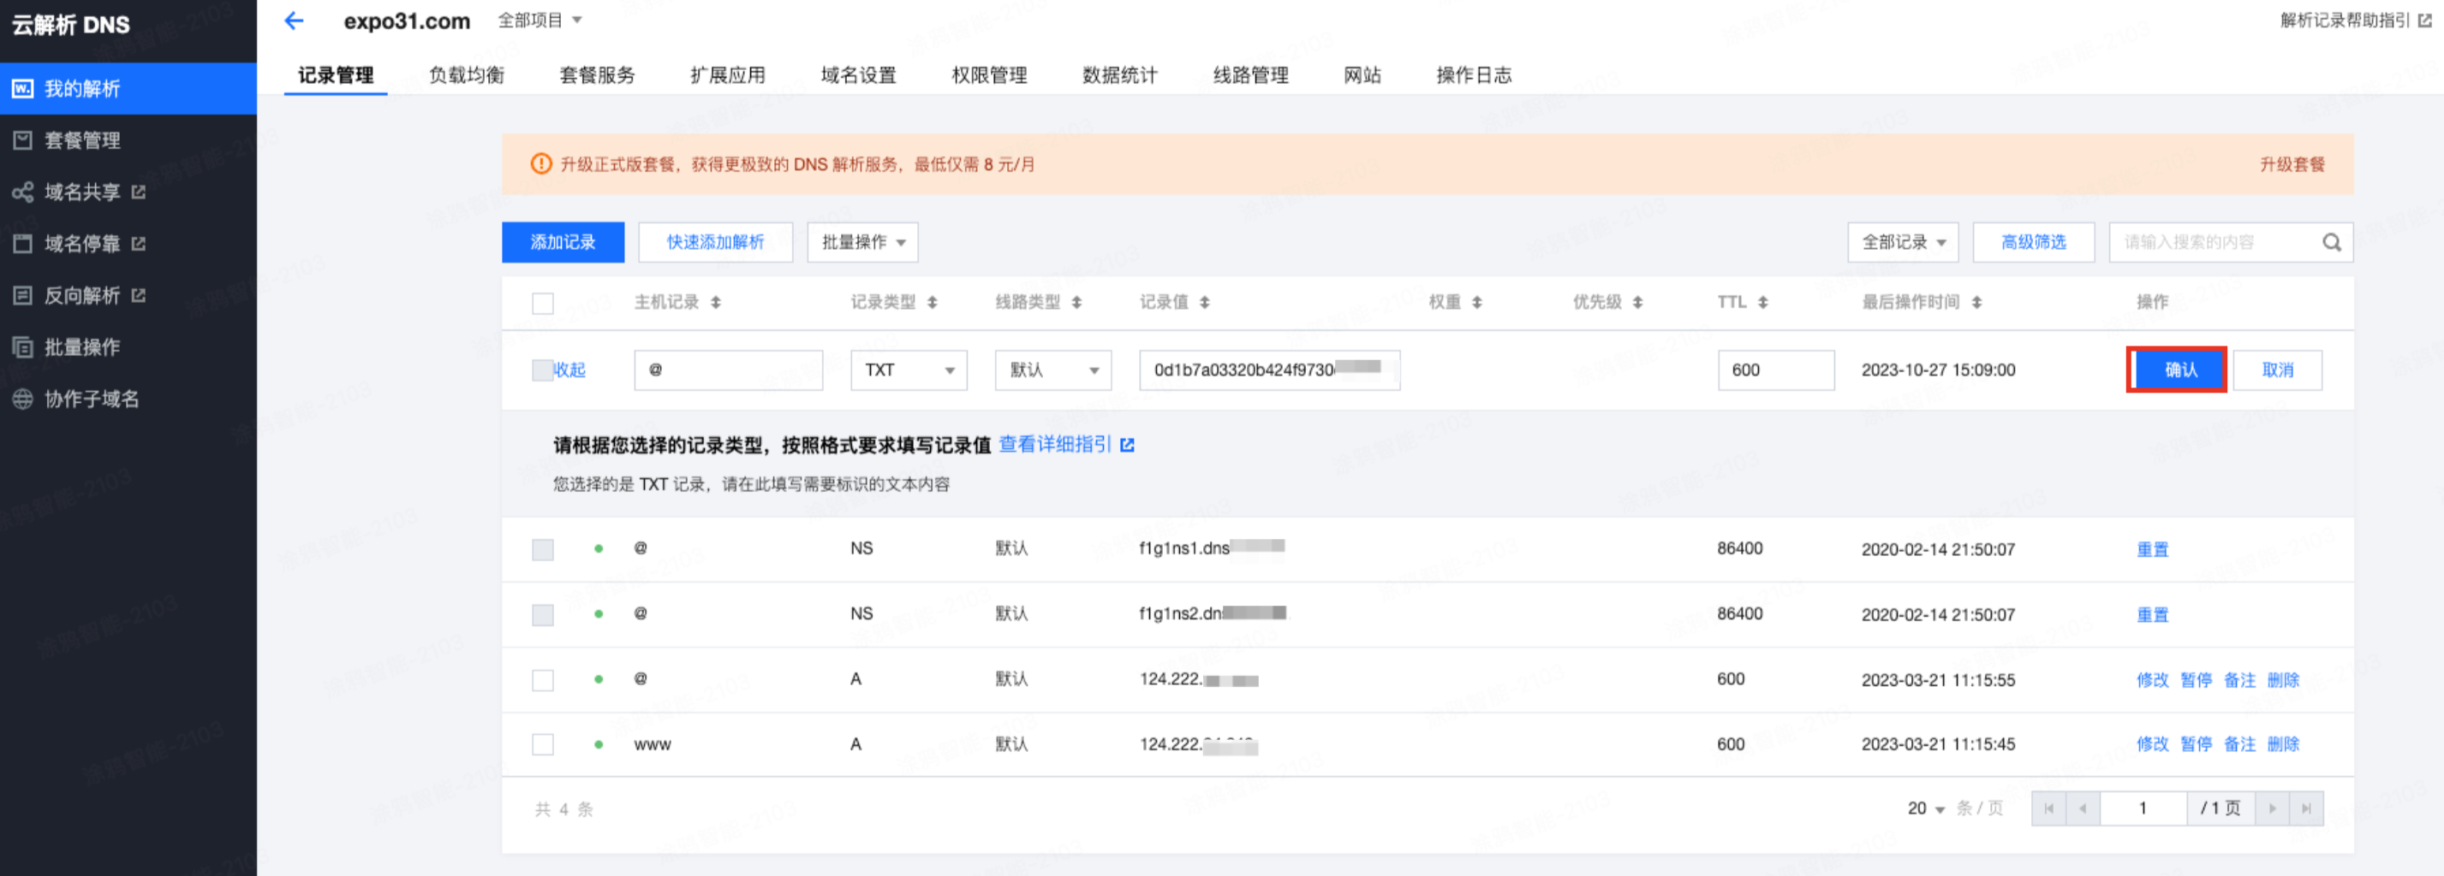2444x876 pixels.
Task: Click the external link icon beside 域名停靠
Action: click(x=139, y=244)
